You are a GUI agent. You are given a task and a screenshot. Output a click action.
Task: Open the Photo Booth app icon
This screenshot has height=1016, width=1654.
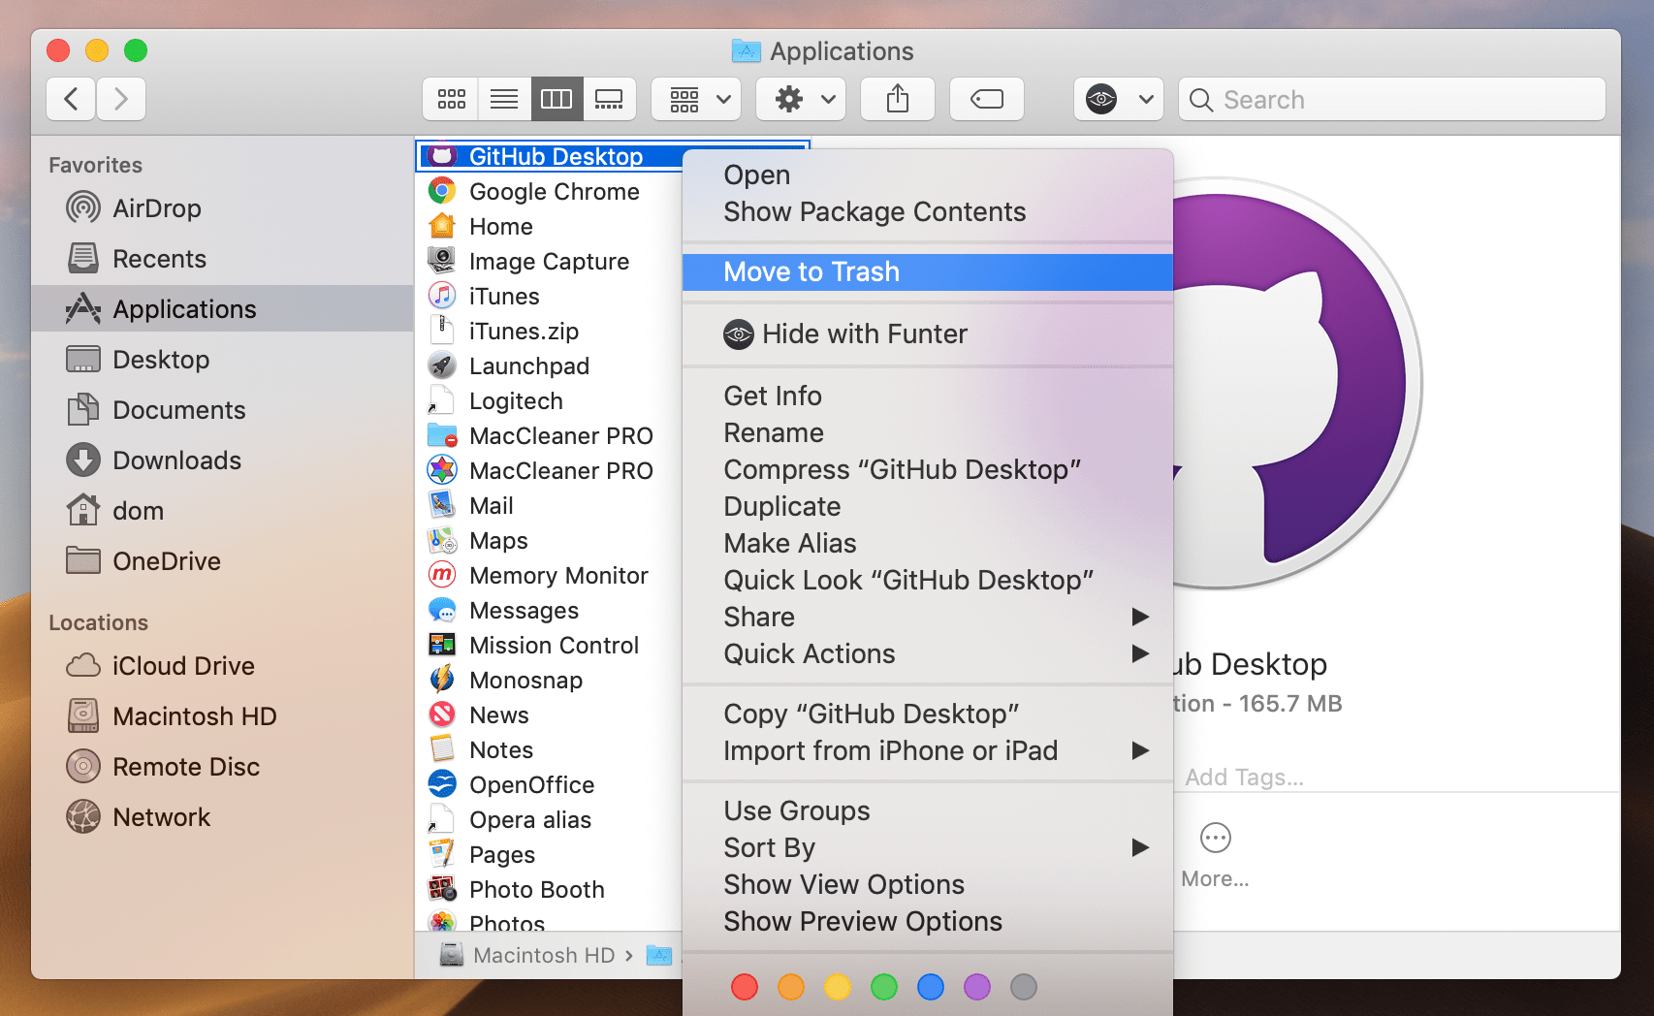pyautogui.click(x=442, y=889)
